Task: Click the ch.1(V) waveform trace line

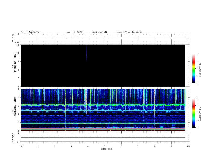Action: [x=103, y=38]
